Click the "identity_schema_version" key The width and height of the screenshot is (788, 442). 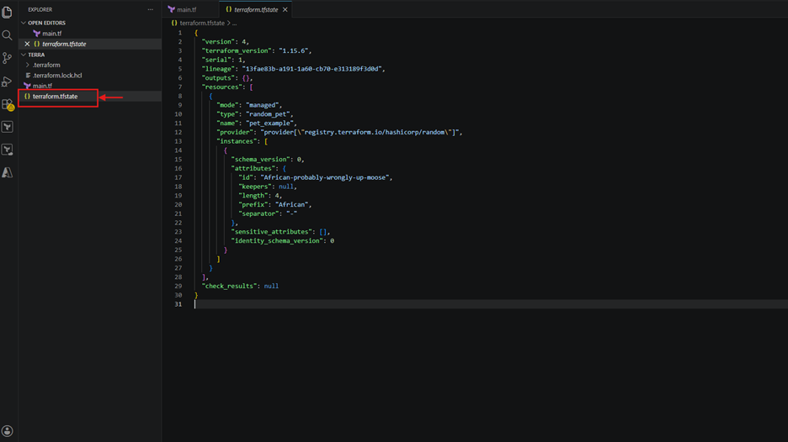tap(277, 241)
